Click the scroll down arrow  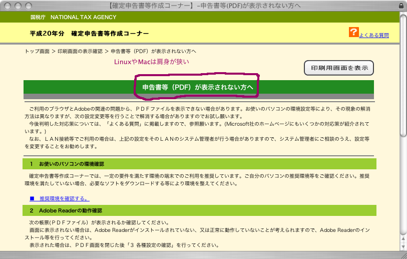coord(403,246)
